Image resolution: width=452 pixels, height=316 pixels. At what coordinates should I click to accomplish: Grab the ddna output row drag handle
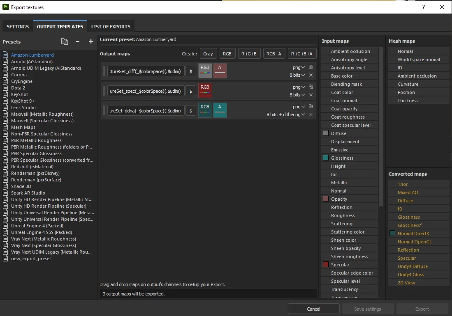[104, 111]
